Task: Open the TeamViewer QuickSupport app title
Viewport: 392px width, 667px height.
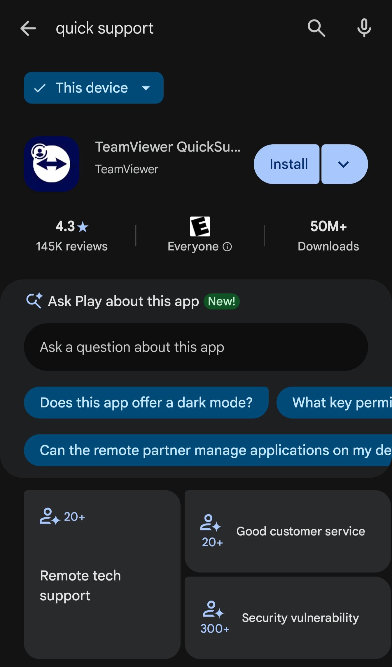Action: click(168, 147)
